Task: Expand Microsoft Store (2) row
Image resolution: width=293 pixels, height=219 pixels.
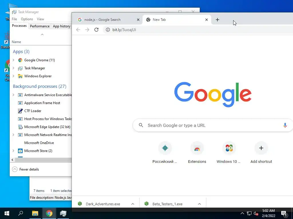Action: pos(13,151)
